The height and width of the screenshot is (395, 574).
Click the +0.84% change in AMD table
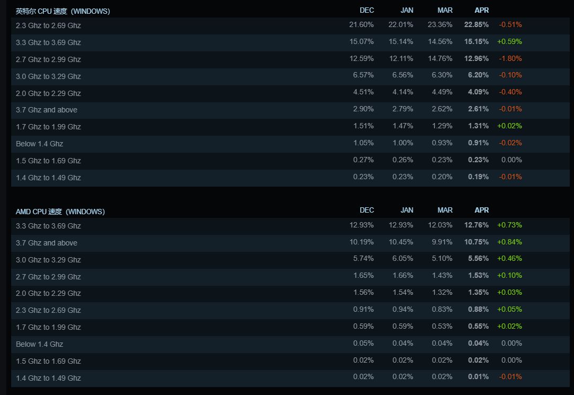tap(509, 242)
